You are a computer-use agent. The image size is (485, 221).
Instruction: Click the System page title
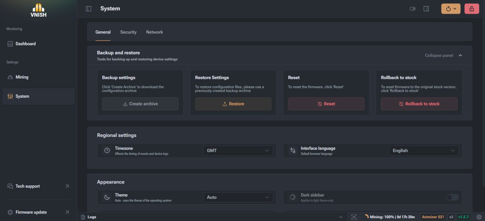coord(110,9)
